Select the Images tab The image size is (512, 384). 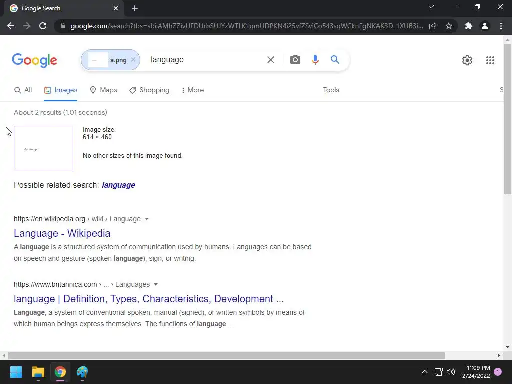(60, 90)
